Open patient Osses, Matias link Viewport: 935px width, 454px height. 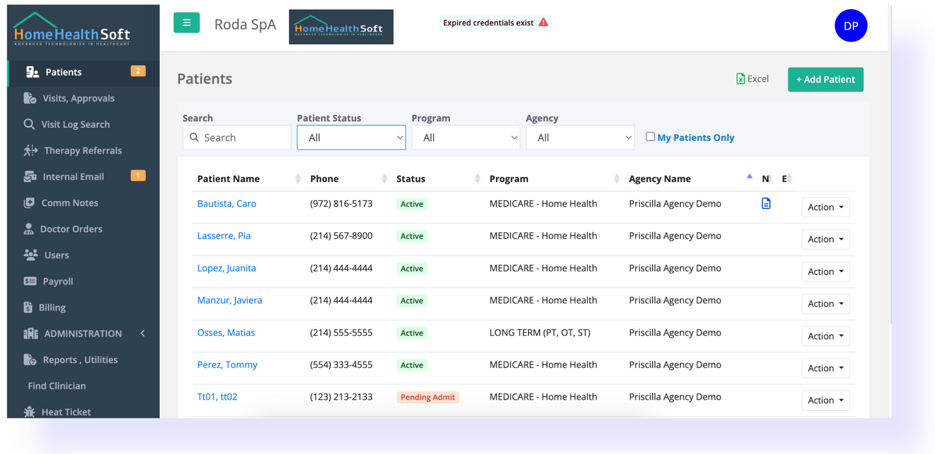coord(226,333)
